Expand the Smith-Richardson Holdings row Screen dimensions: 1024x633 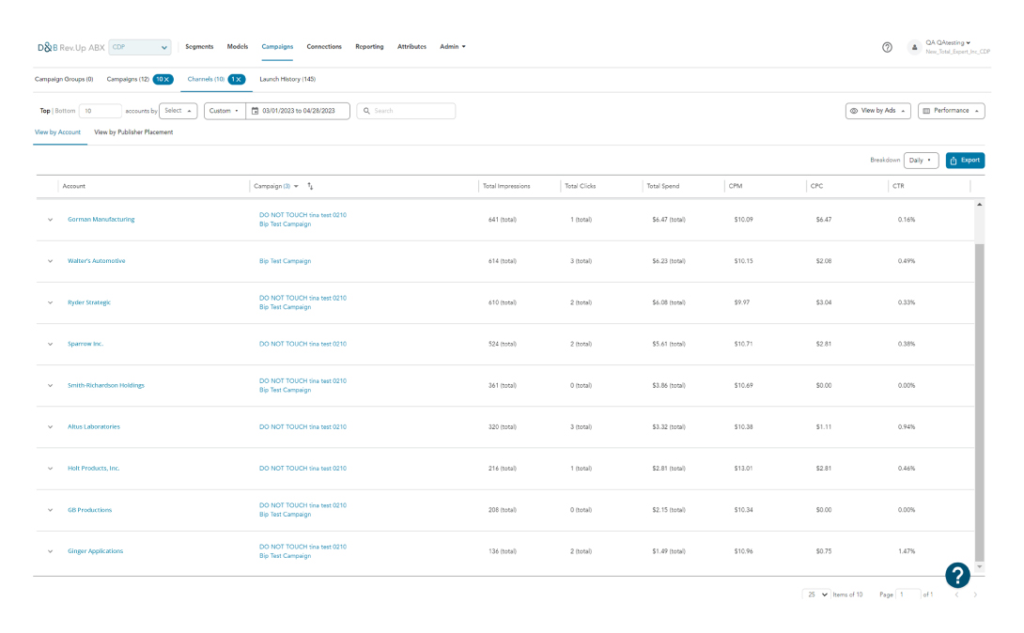[x=51, y=386]
